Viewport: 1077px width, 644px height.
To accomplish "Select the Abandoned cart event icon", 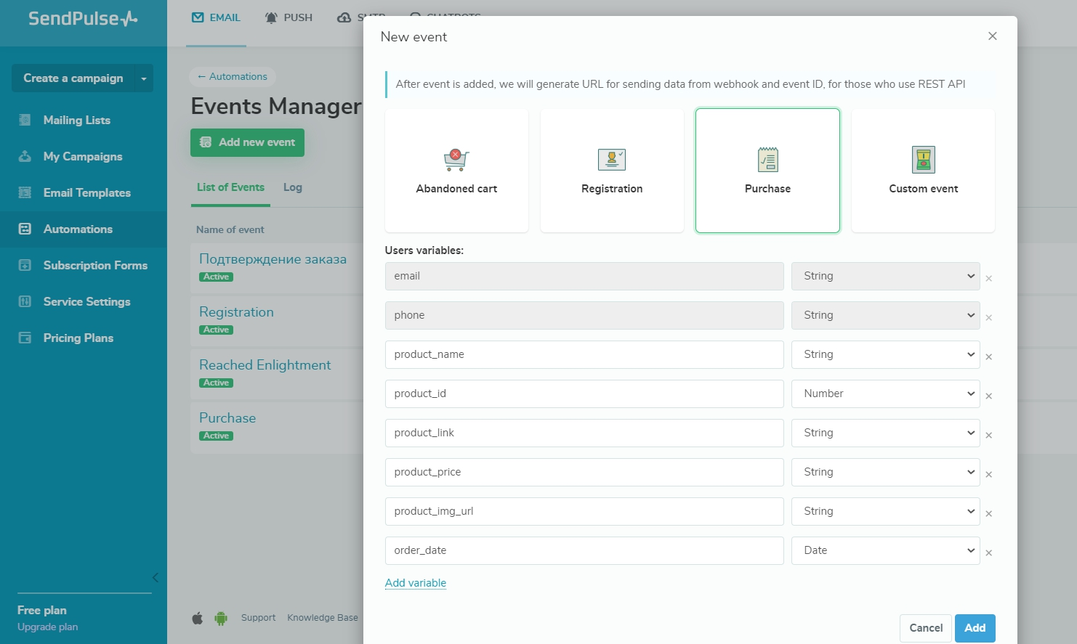I will pyautogui.click(x=456, y=160).
